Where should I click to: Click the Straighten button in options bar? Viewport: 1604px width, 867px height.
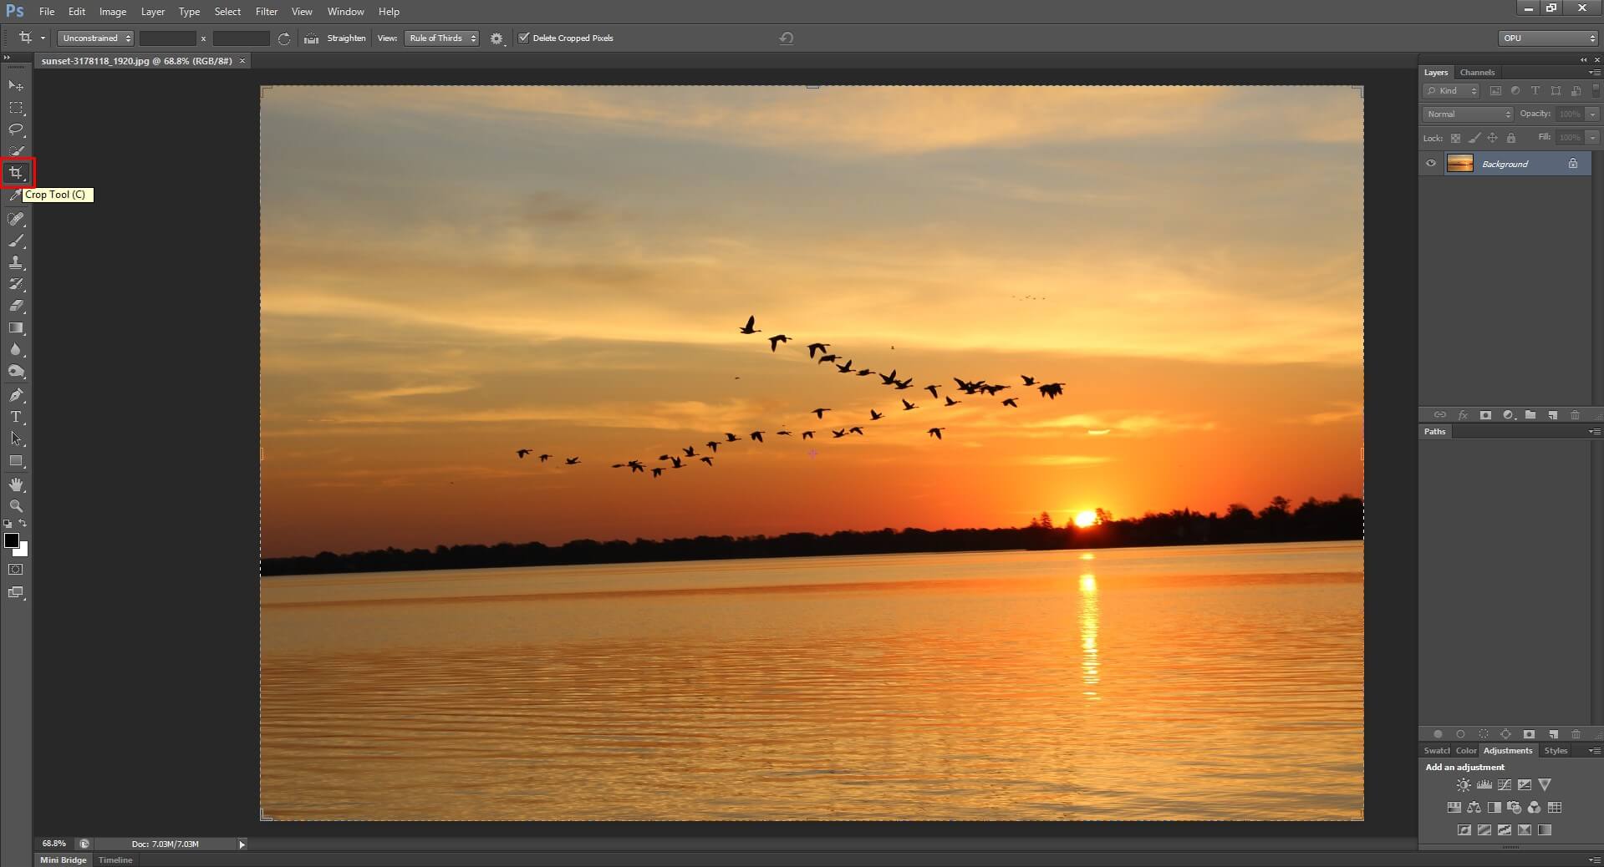[345, 38]
